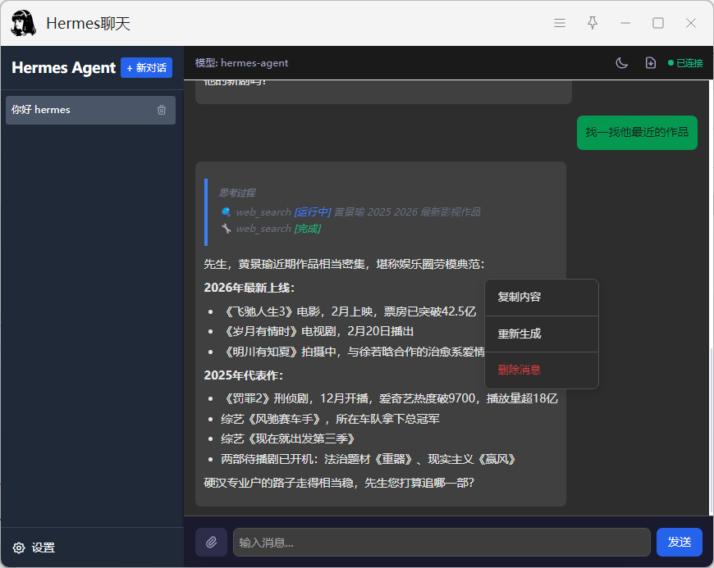Focus the 输入消息... input field
714x568 pixels.
coord(442,542)
